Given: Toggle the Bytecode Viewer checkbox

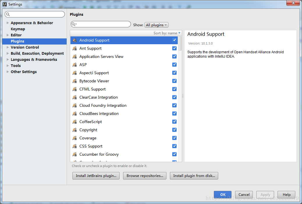Looking at the screenshot, I should click(x=174, y=81).
